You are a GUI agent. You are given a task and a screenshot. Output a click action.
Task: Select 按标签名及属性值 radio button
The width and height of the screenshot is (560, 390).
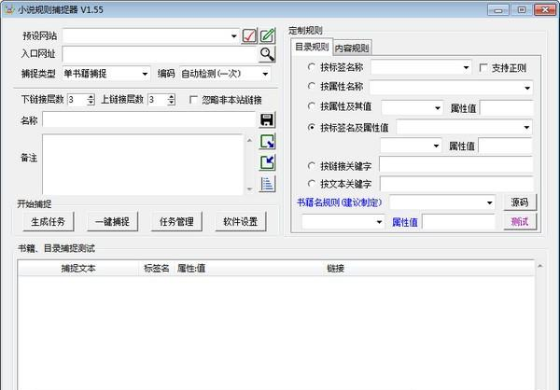(x=312, y=127)
